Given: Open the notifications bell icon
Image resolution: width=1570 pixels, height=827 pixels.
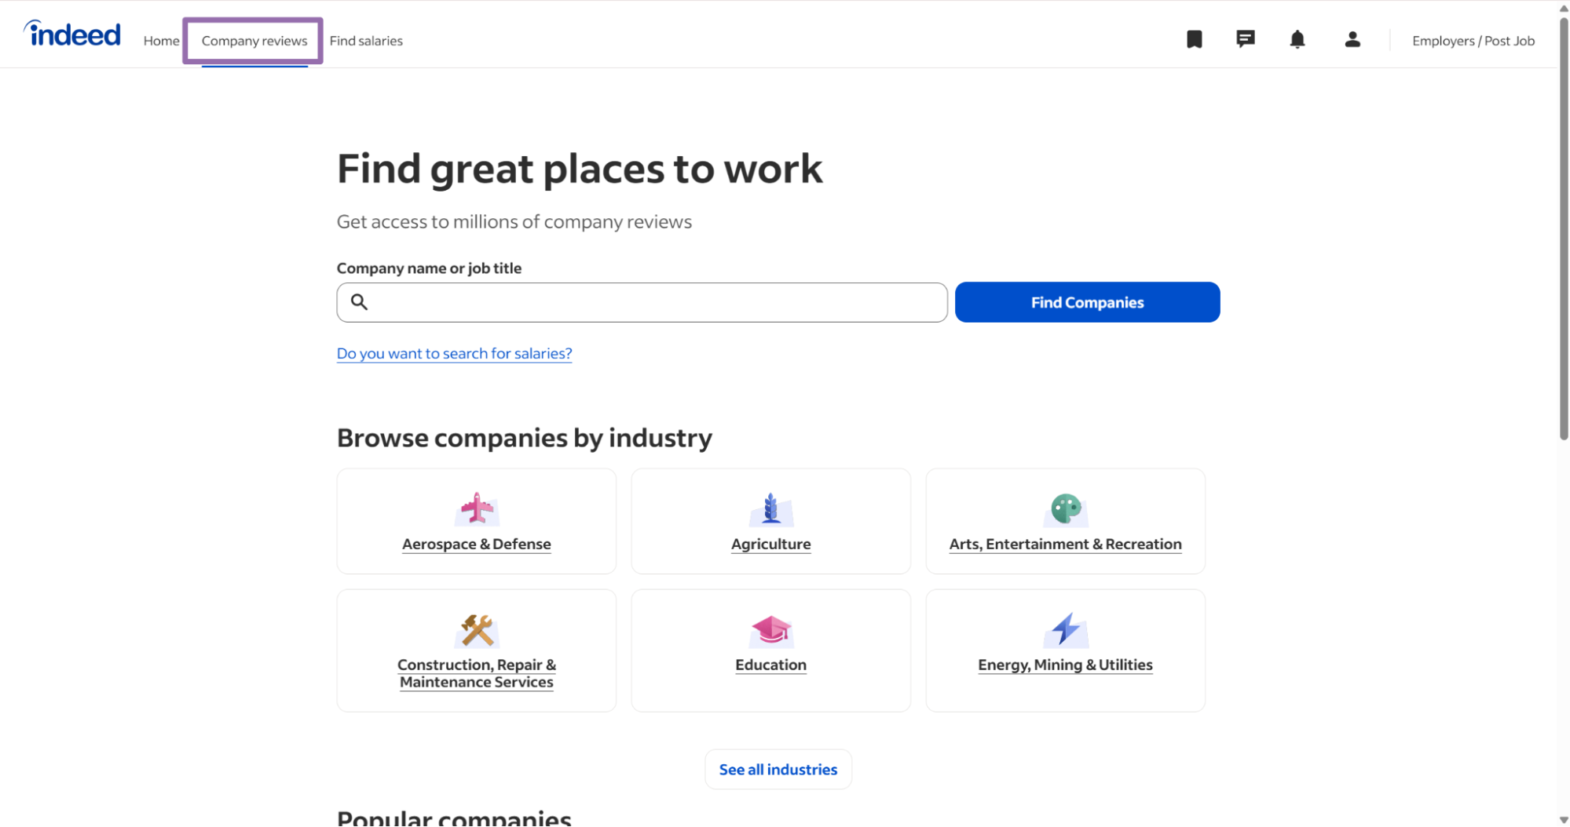Looking at the screenshot, I should 1297,39.
